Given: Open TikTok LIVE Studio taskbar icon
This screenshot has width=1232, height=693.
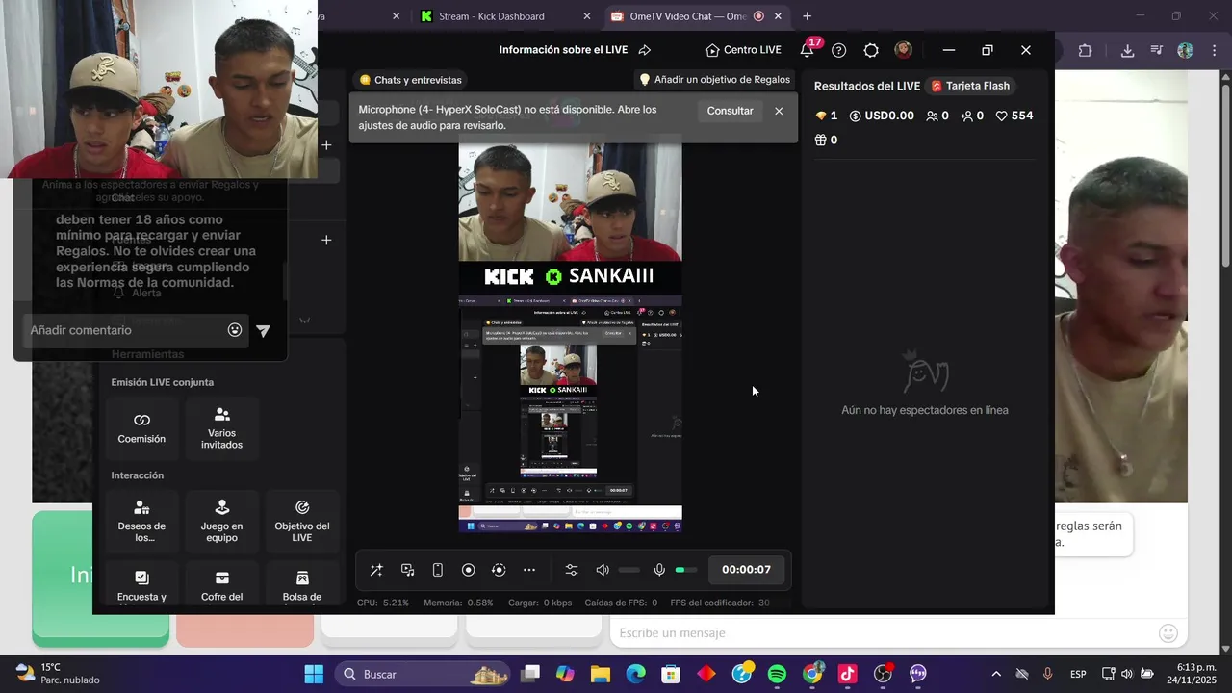Looking at the screenshot, I should [x=847, y=674].
